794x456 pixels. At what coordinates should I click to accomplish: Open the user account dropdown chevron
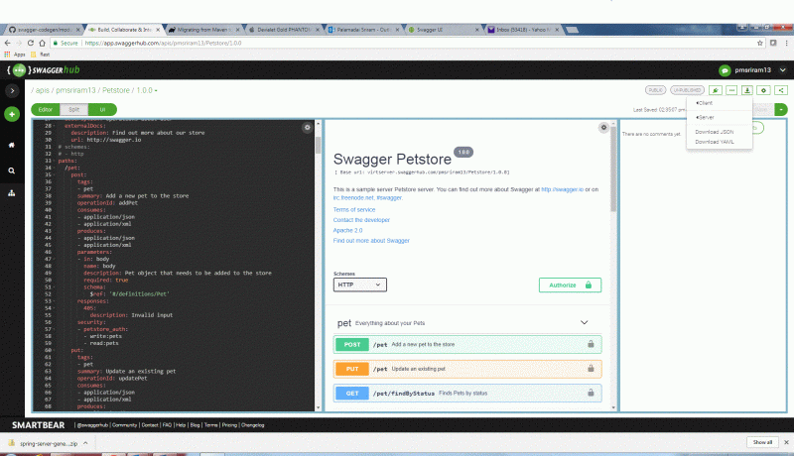coord(782,70)
